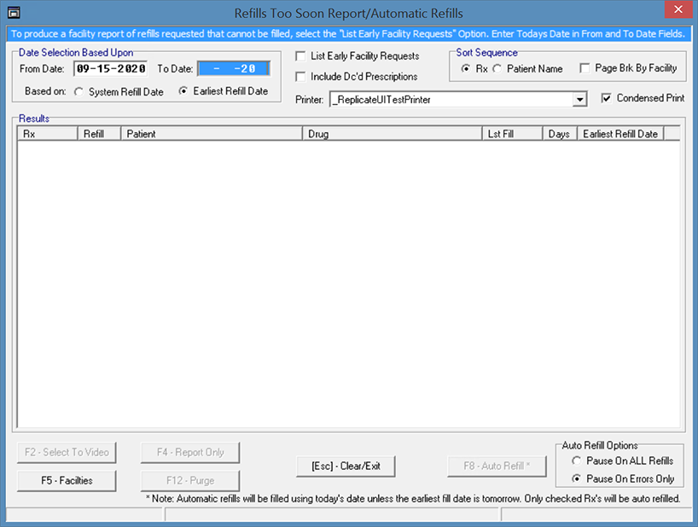The height and width of the screenshot is (527, 698).
Task: Toggle Page Brk By Facility checkbox
Action: (x=585, y=68)
